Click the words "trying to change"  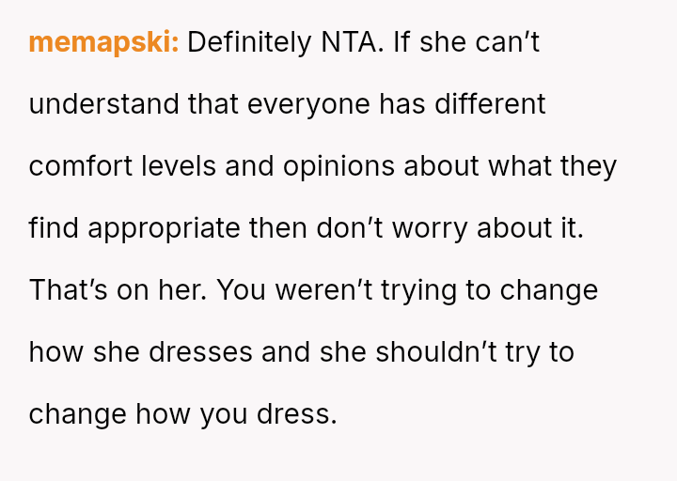(x=486, y=290)
